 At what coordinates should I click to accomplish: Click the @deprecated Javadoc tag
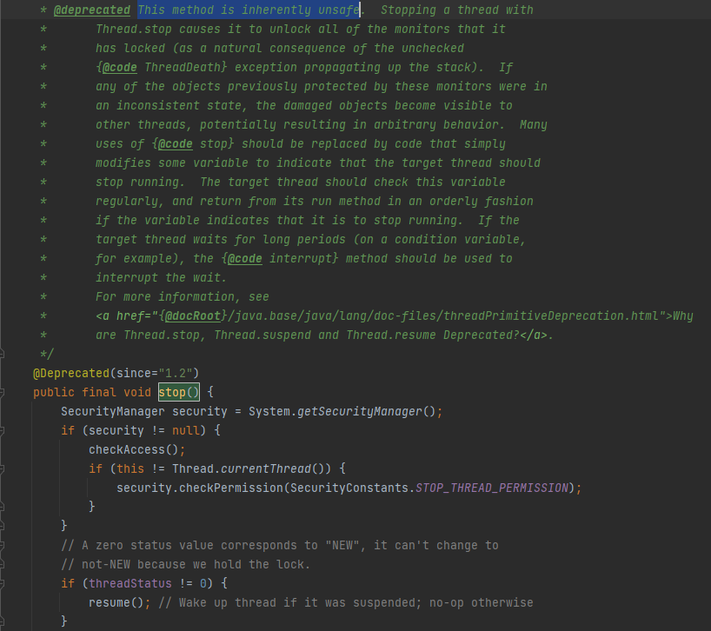coord(91,10)
